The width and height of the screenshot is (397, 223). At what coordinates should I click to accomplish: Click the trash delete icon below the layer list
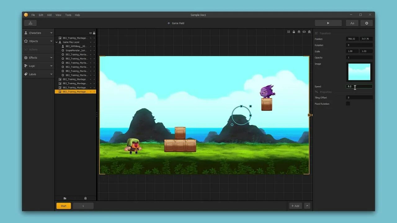(85, 198)
